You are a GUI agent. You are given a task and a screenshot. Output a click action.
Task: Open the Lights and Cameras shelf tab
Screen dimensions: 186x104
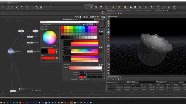[x=89, y=5]
